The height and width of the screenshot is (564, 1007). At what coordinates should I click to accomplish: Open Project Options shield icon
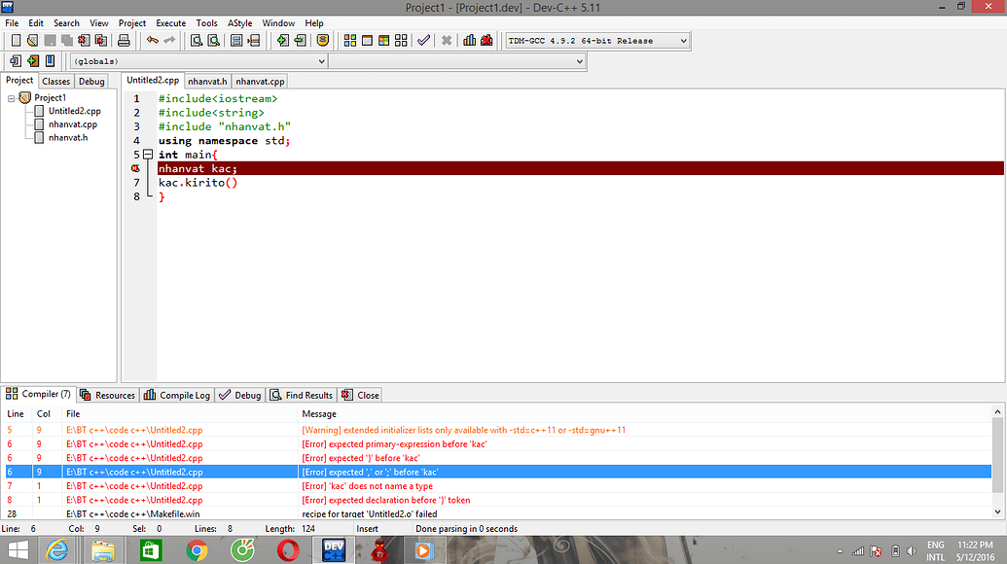322,41
